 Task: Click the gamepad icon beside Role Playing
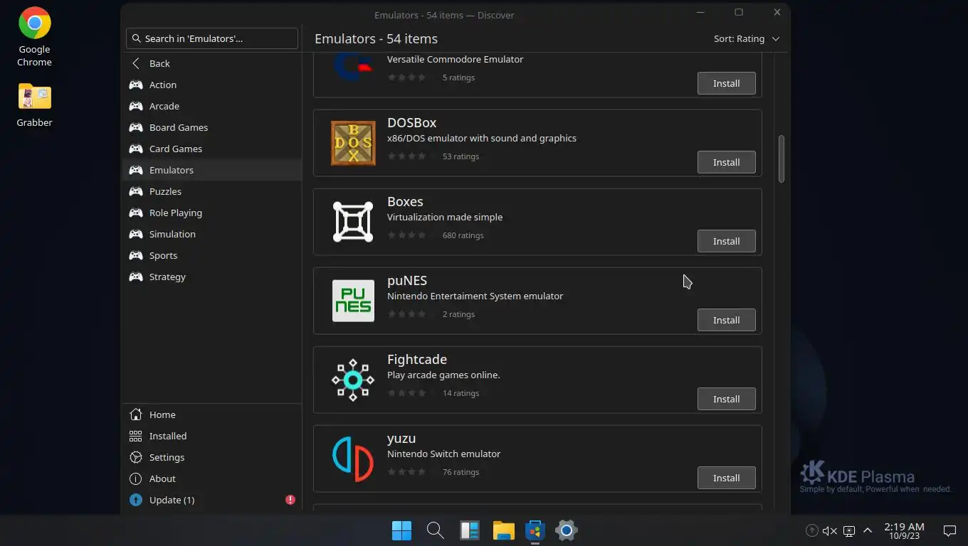click(x=136, y=213)
